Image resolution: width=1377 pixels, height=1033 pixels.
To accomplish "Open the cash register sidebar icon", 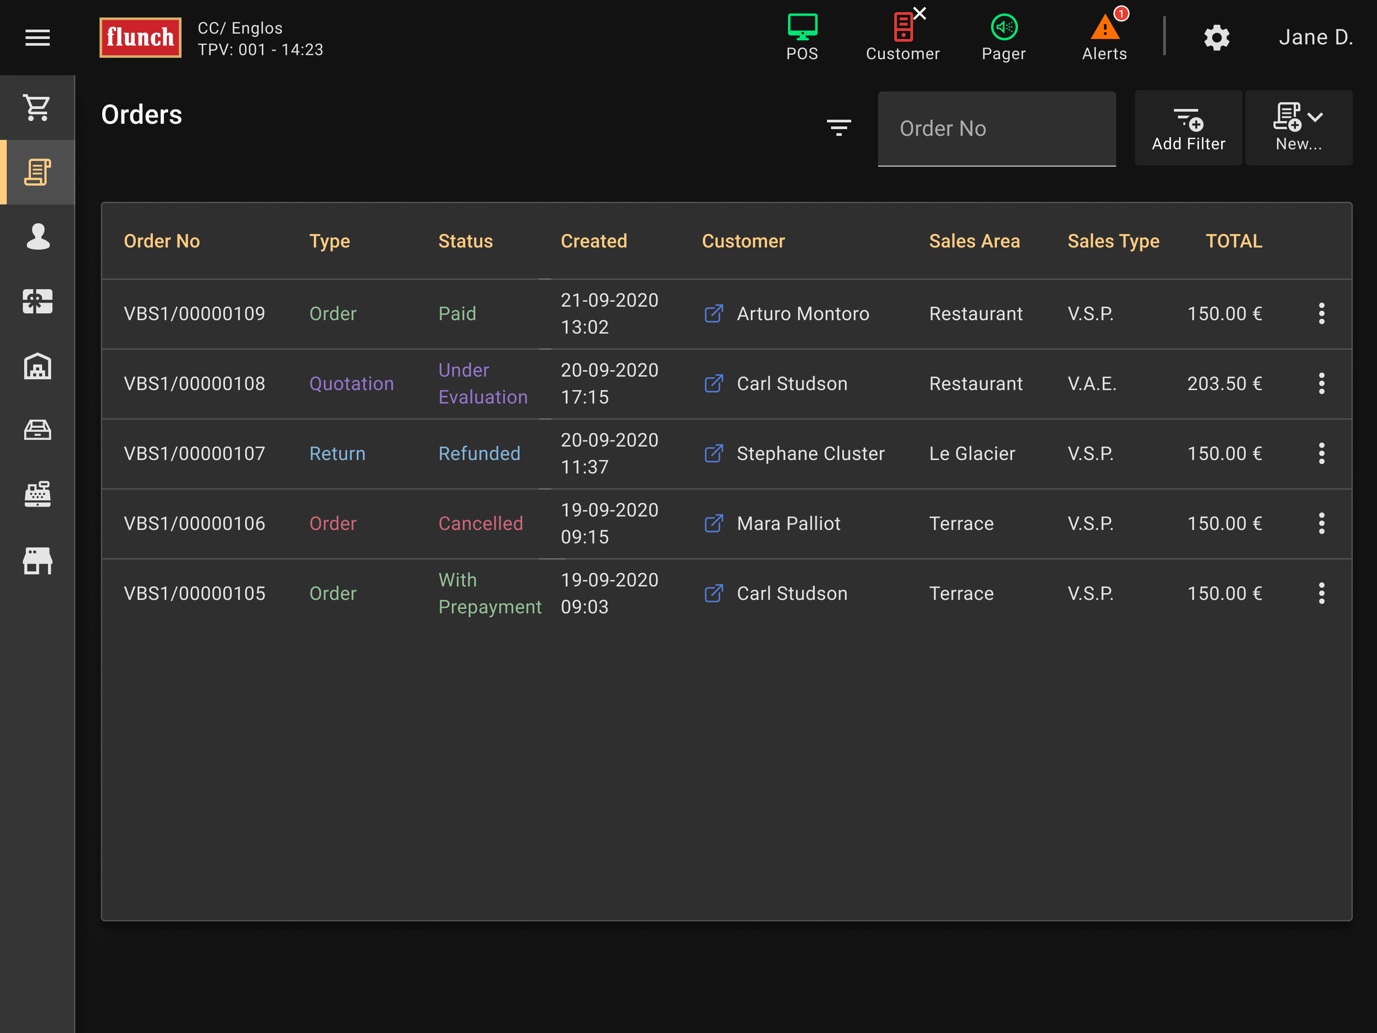I will pos(37,495).
